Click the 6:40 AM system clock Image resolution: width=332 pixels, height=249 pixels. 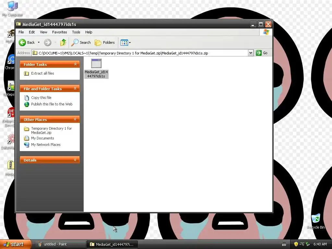[320, 244]
